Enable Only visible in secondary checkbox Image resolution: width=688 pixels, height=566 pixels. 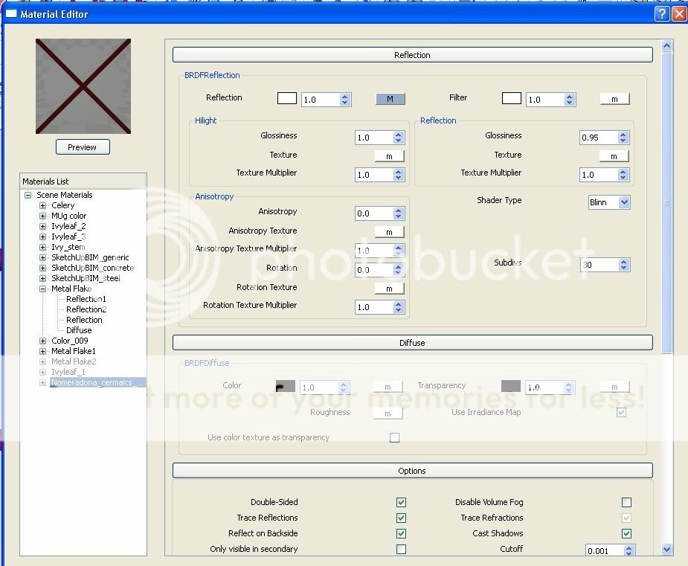[x=401, y=550]
